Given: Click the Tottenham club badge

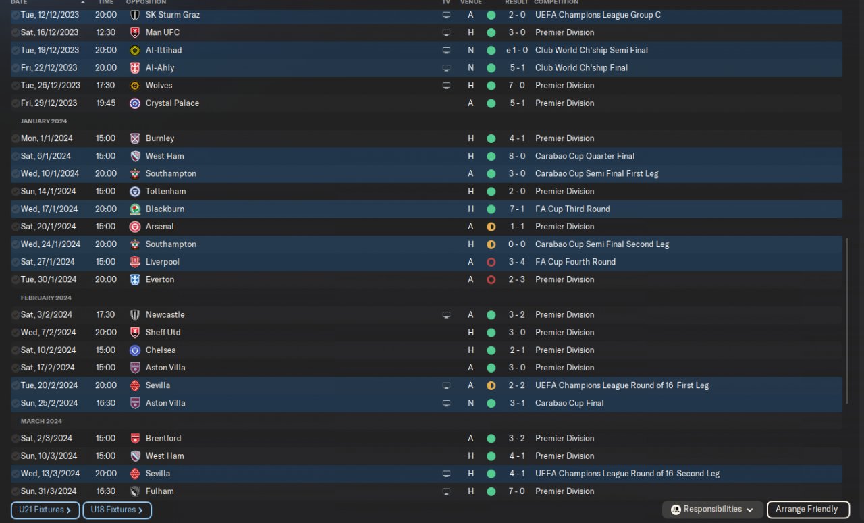Looking at the screenshot, I should (x=135, y=192).
